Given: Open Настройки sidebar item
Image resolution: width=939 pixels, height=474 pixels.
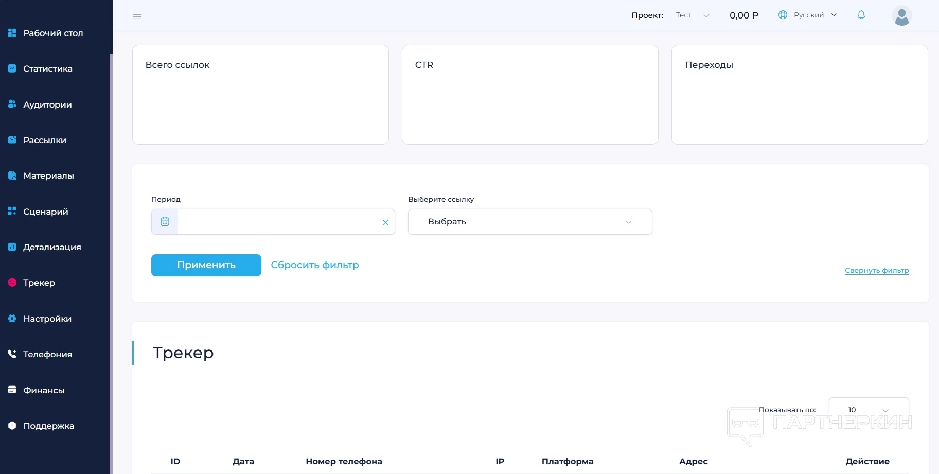Looking at the screenshot, I should (x=47, y=319).
